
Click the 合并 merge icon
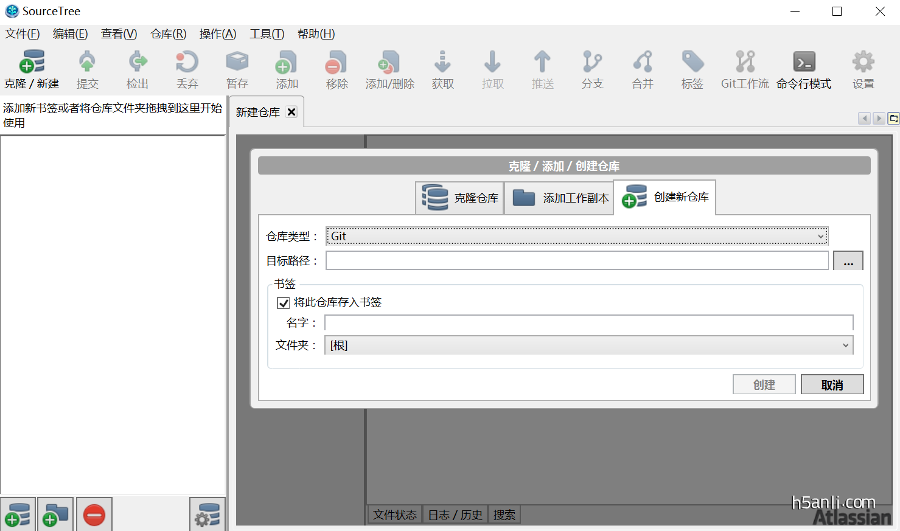click(643, 61)
